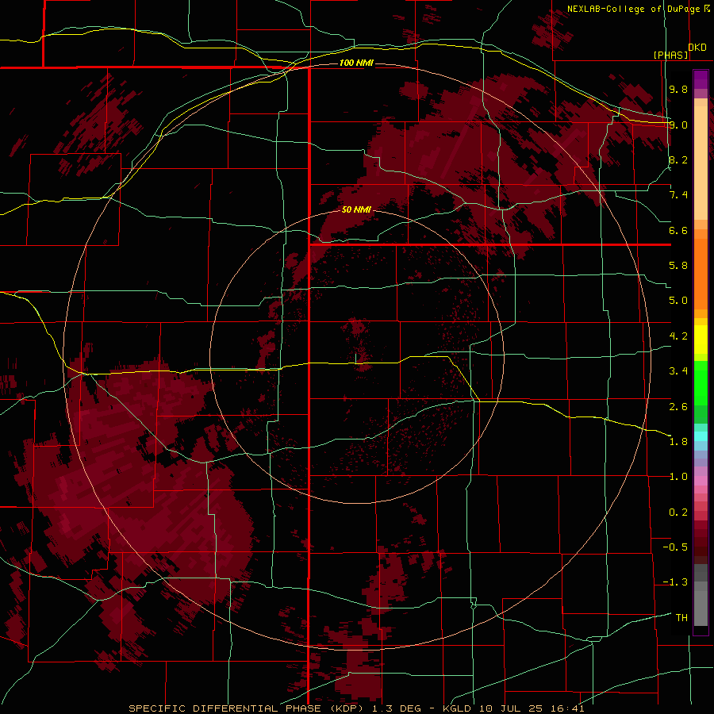714x714 pixels.
Task: Click the -0.5 legend value
Action: [x=675, y=547]
